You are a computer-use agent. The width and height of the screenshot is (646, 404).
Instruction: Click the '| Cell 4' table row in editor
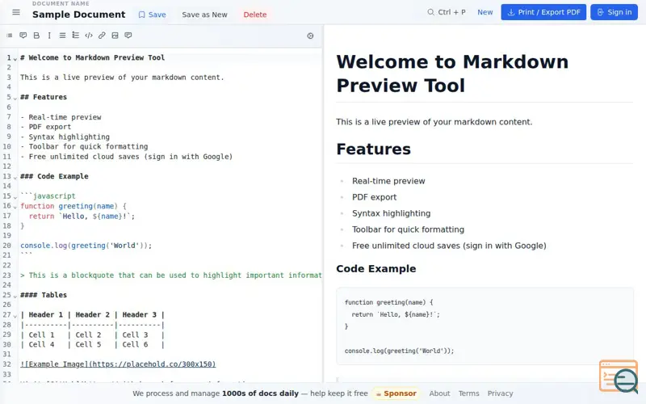click(92, 345)
